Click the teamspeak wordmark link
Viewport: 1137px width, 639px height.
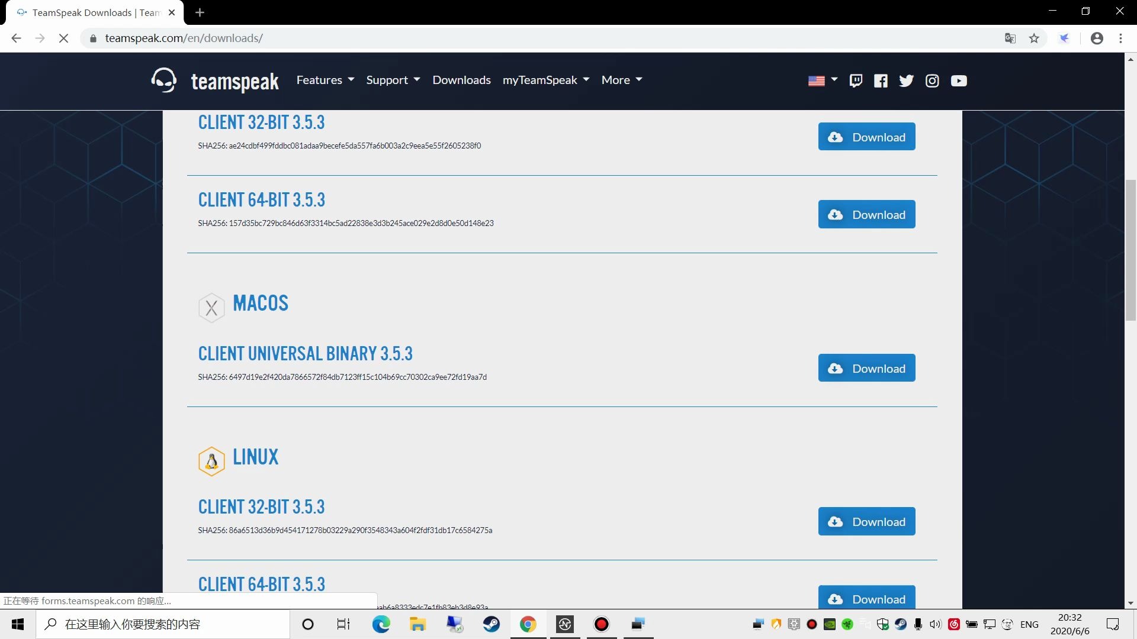tap(235, 82)
